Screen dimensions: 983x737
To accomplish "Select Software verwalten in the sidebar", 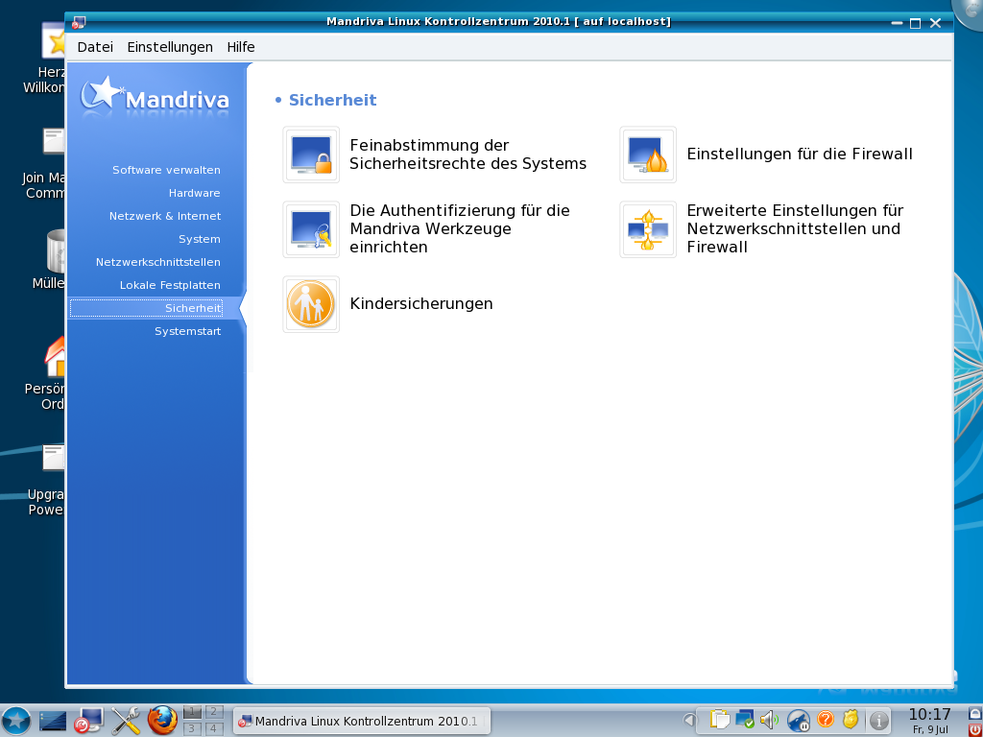I will 166,170.
